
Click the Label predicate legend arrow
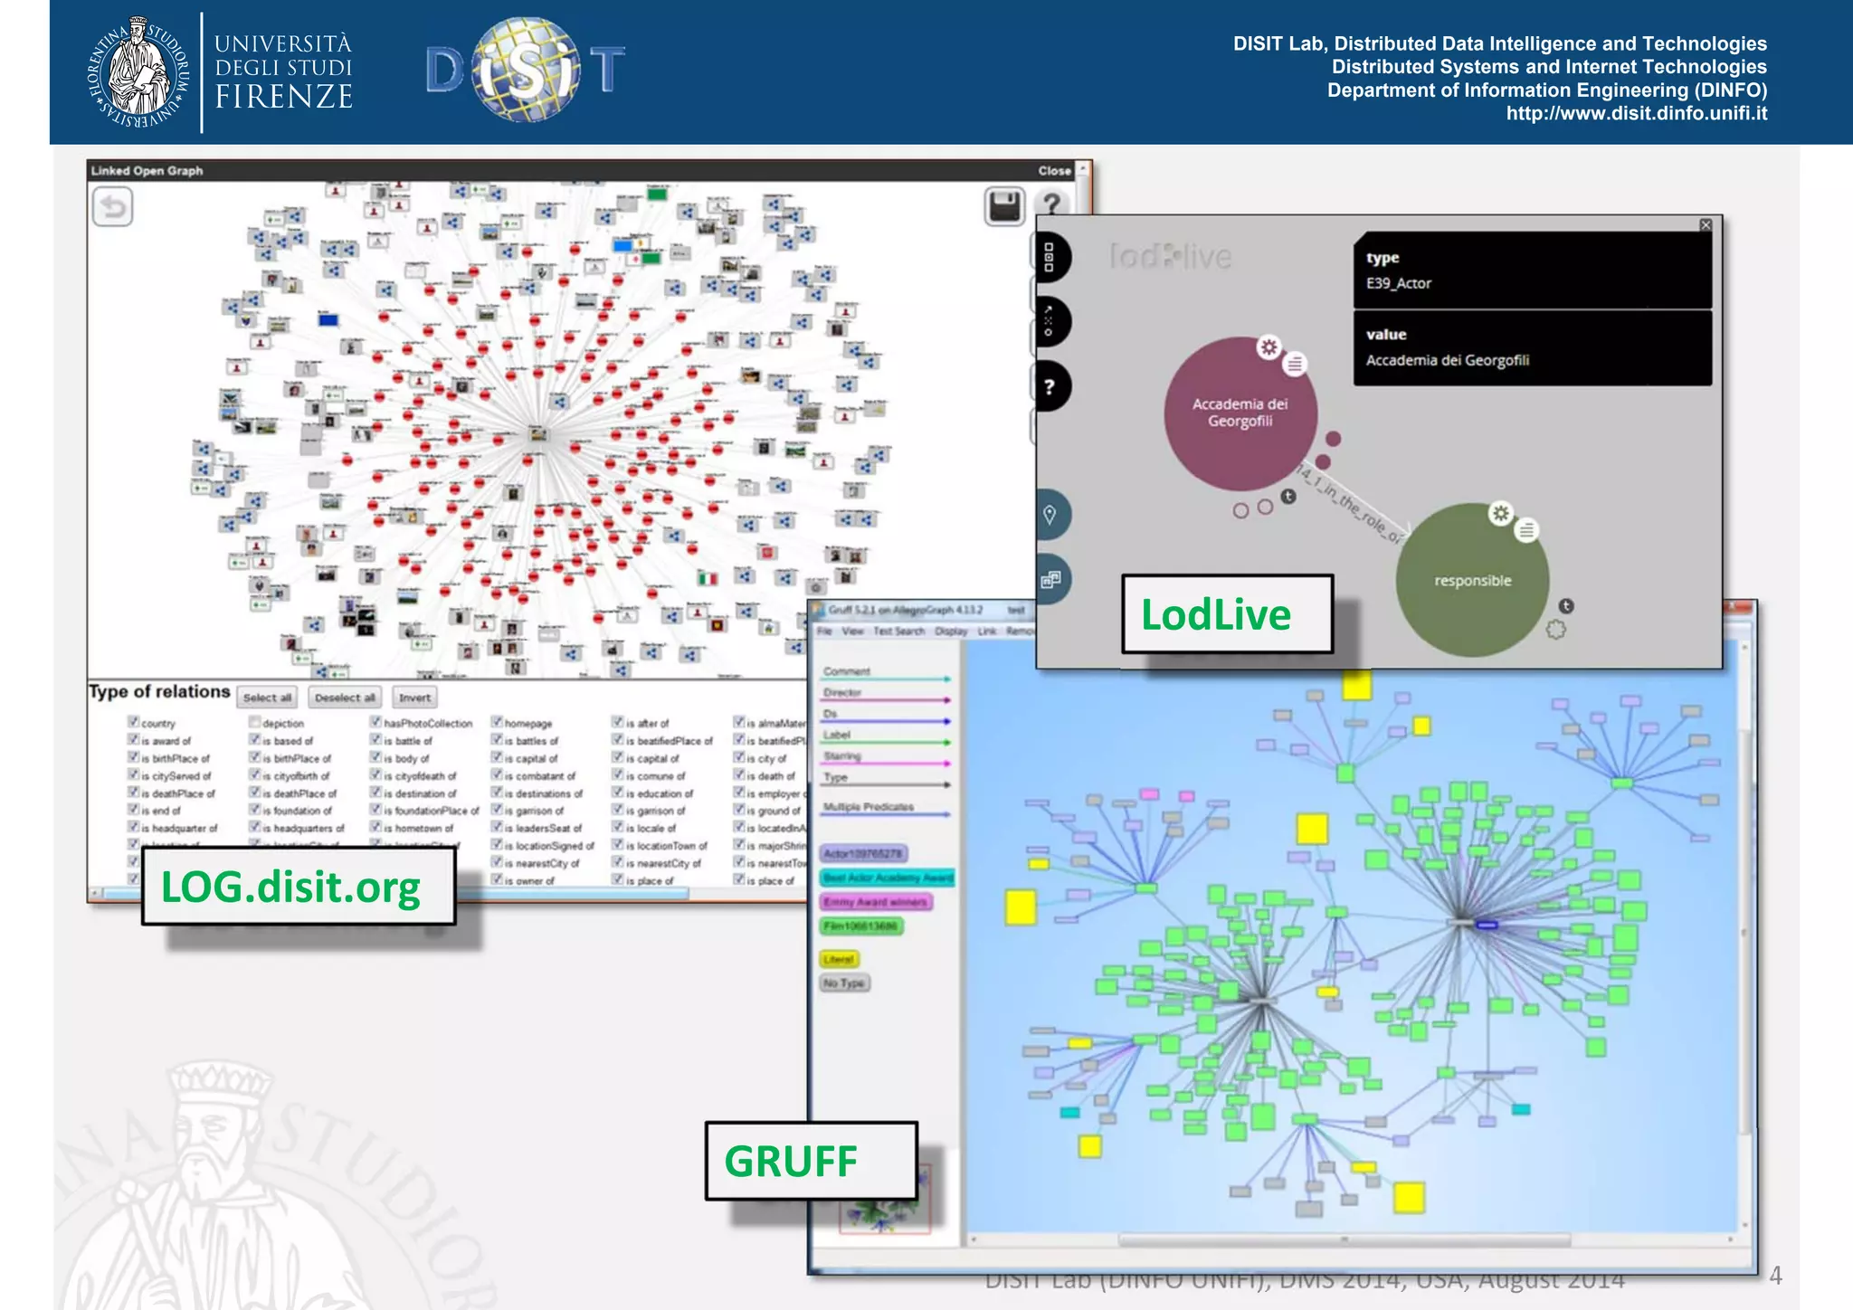point(887,742)
